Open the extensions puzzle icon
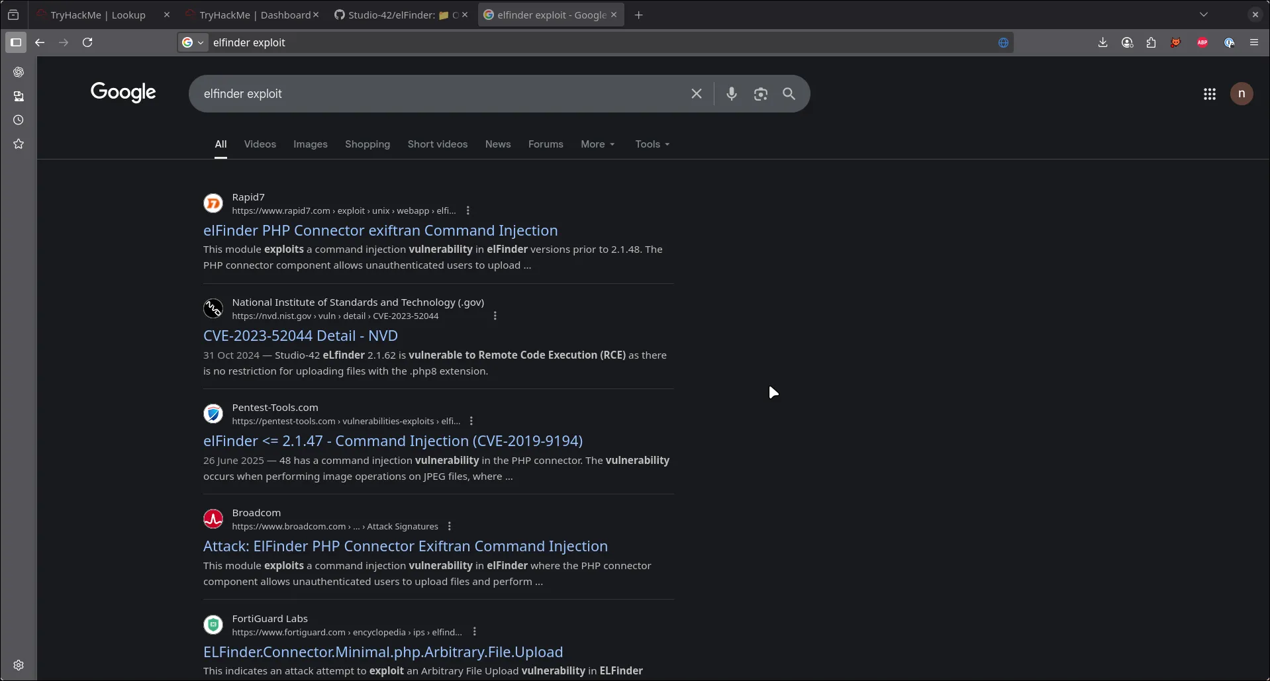1270x681 pixels. tap(1151, 42)
